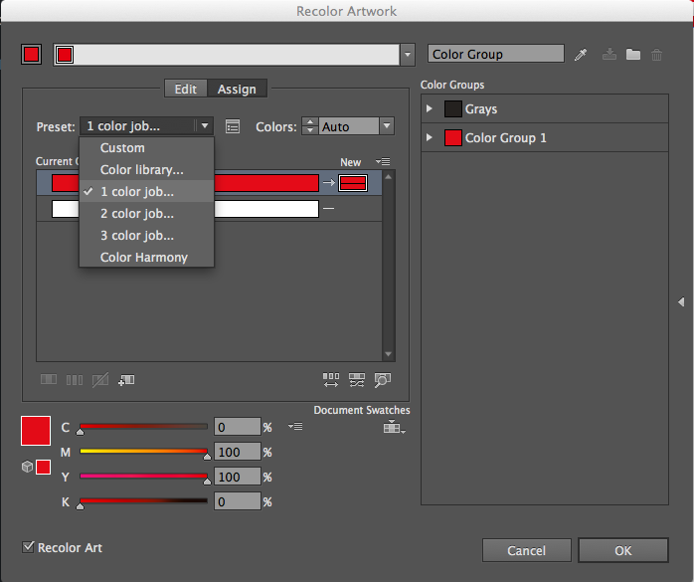The height and width of the screenshot is (582, 694).
Task: Click the arrow between red current and new
Action: (x=329, y=182)
